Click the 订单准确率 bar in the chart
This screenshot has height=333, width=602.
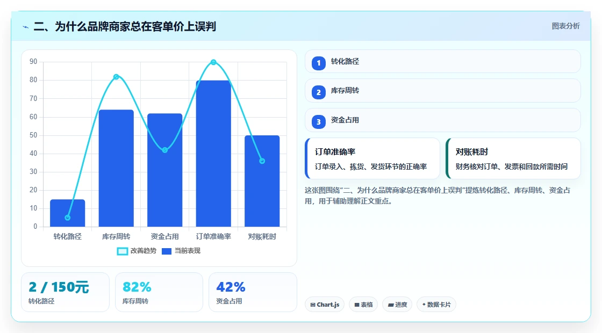pyautogui.click(x=213, y=154)
